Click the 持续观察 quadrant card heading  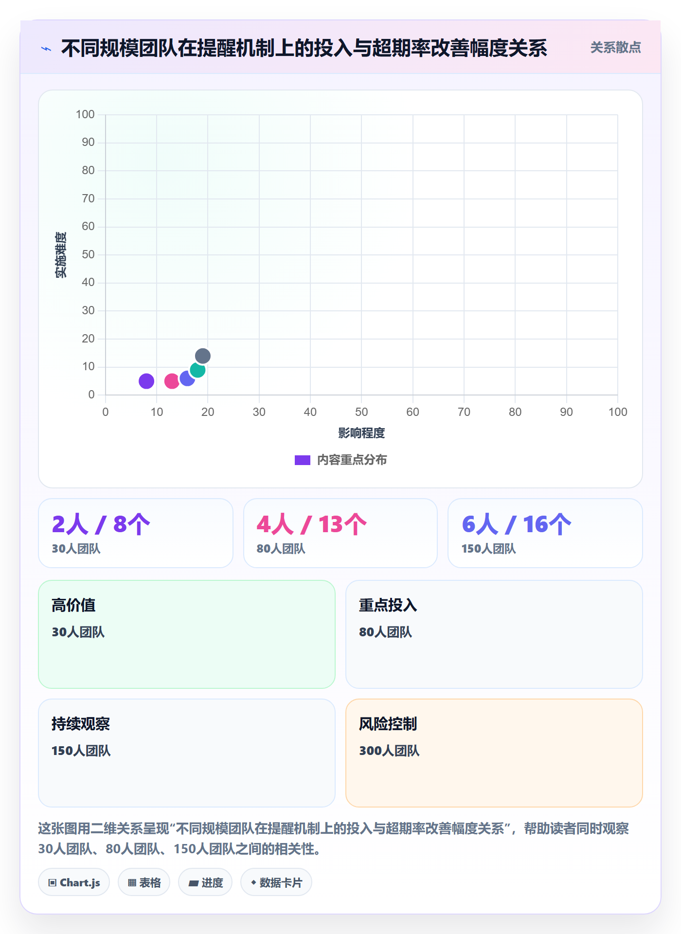click(x=81, y=724)
